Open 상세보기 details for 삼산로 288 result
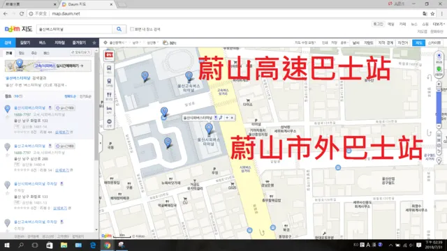447x251 pixels. point(62,170)
